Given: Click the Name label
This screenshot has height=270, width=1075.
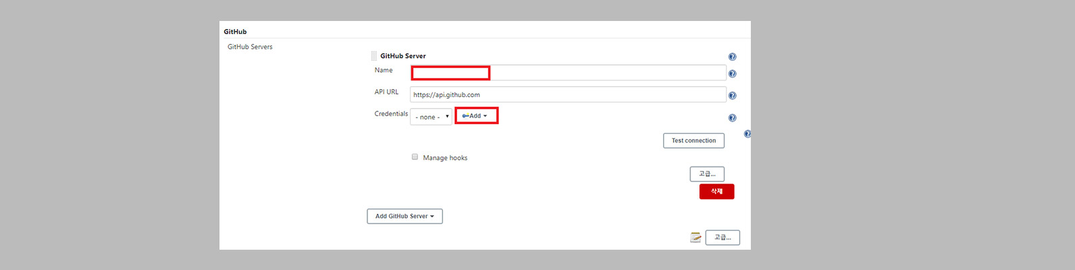Looking at the screenshot, I should (384, 70).
